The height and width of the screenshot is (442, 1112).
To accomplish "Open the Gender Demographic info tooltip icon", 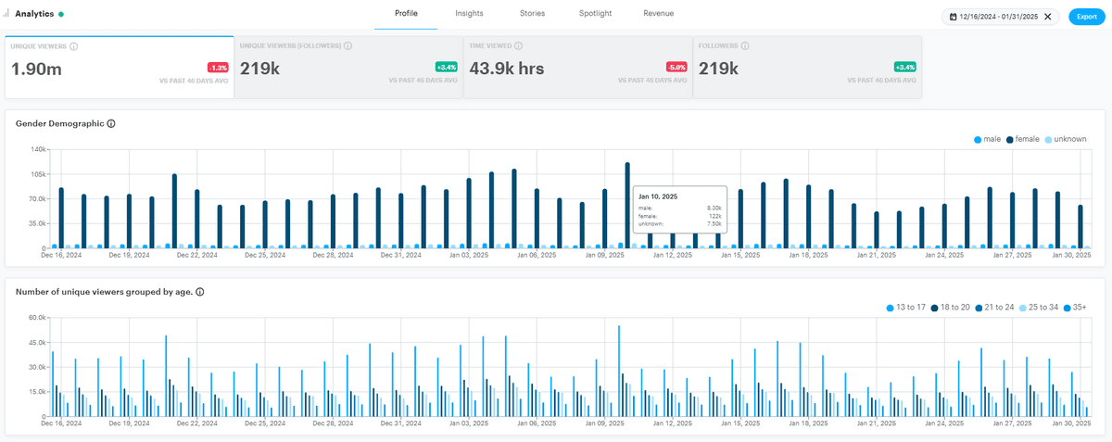I will (x=111, y=123).
